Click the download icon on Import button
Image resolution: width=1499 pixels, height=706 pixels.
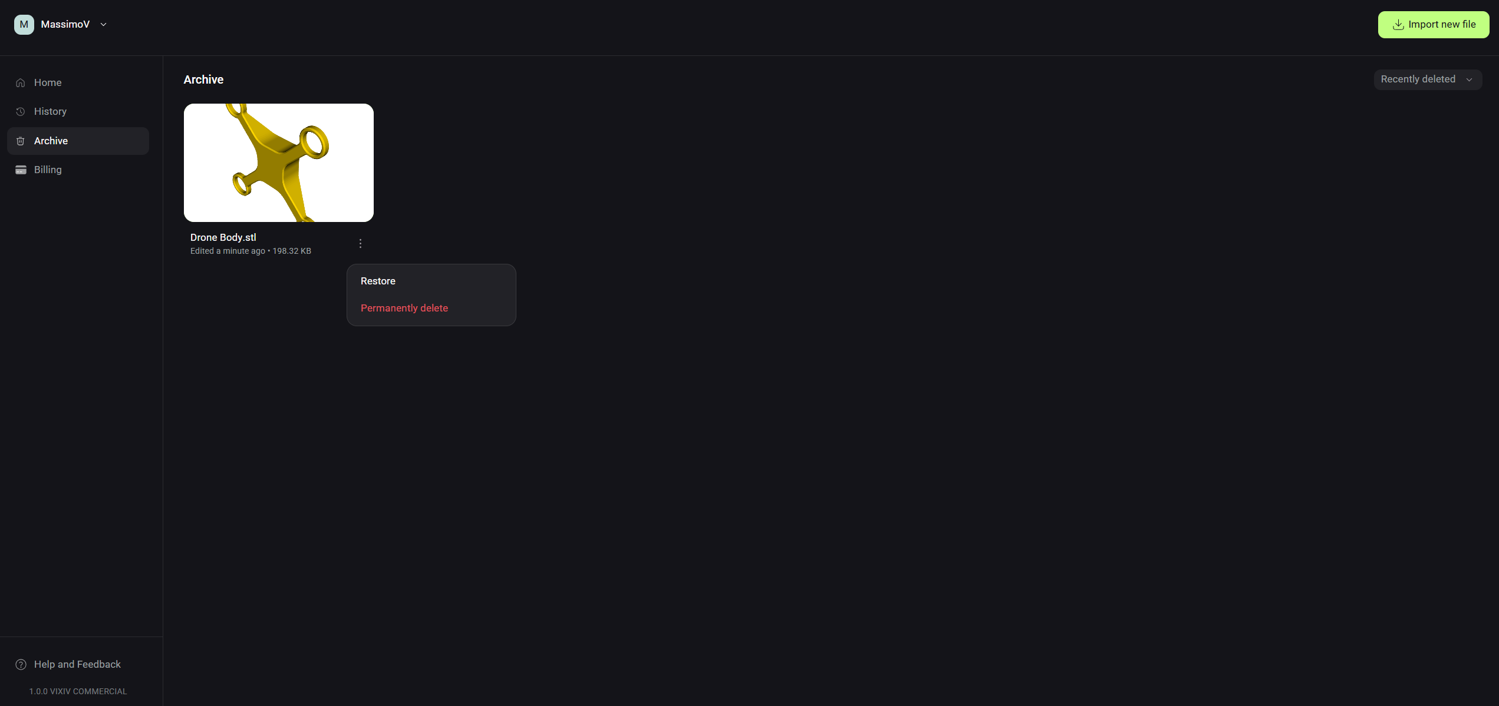(1398, 25)
